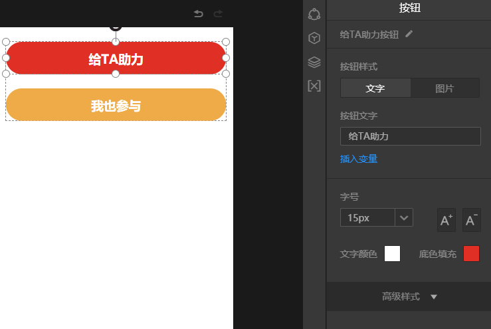Open the white 文字颜色 color swatch
The height and width of the screenshot is (329, 491).
click(392, 253)
